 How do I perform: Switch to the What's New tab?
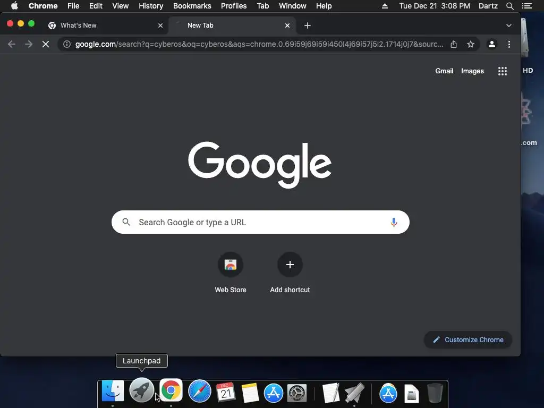click(104, 25)
